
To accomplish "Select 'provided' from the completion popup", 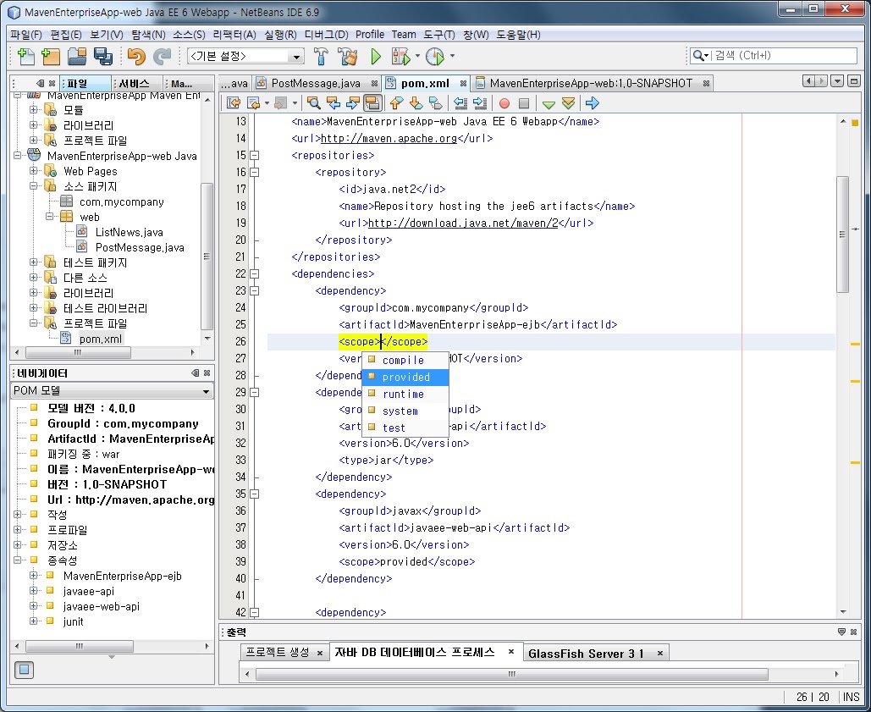I will click(x=405, y=377).
